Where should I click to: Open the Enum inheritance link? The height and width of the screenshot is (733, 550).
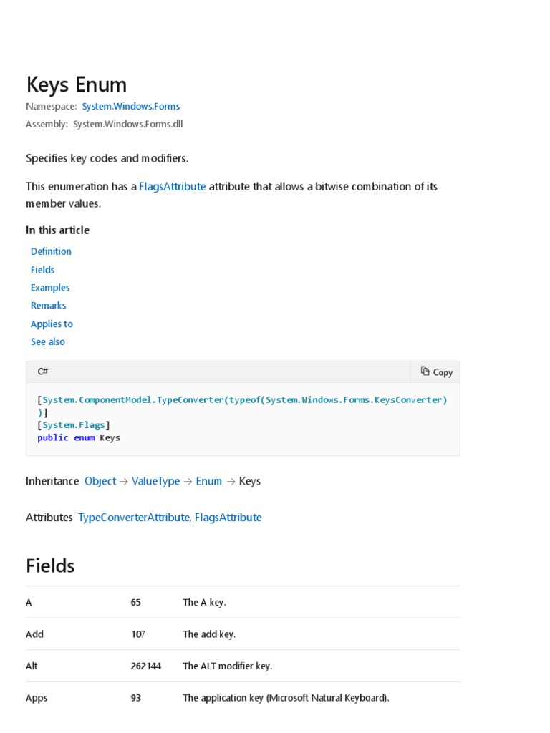(x=208, y=481)
